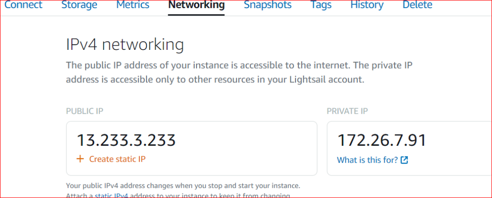Open the Connect tab

(23, 5)
